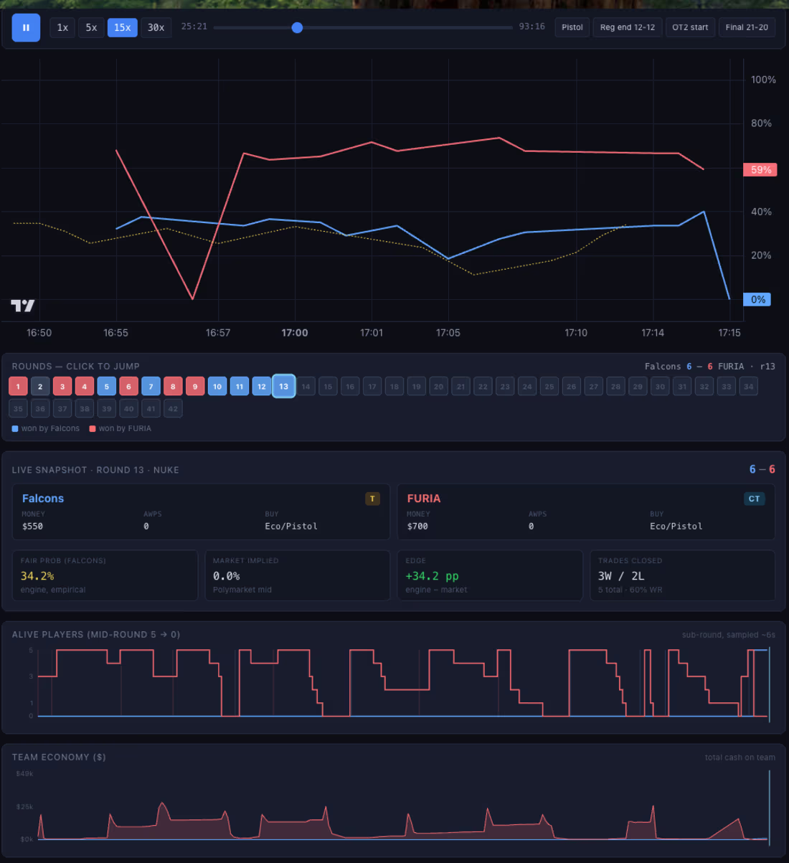Jump to round 1

pyautogui.click(x=18, y=387)
